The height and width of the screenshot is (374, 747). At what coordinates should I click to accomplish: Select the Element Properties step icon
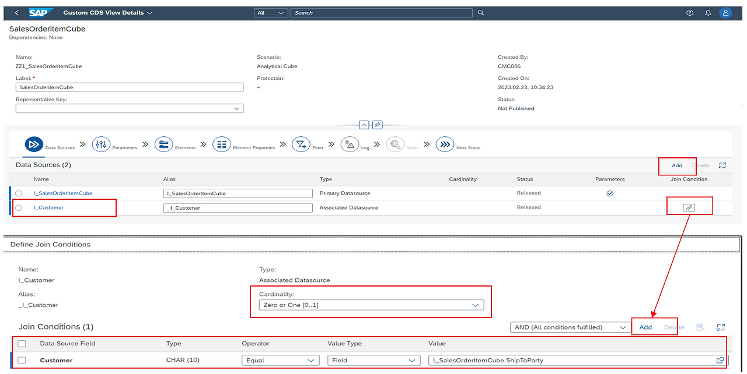tap(222, 144)
